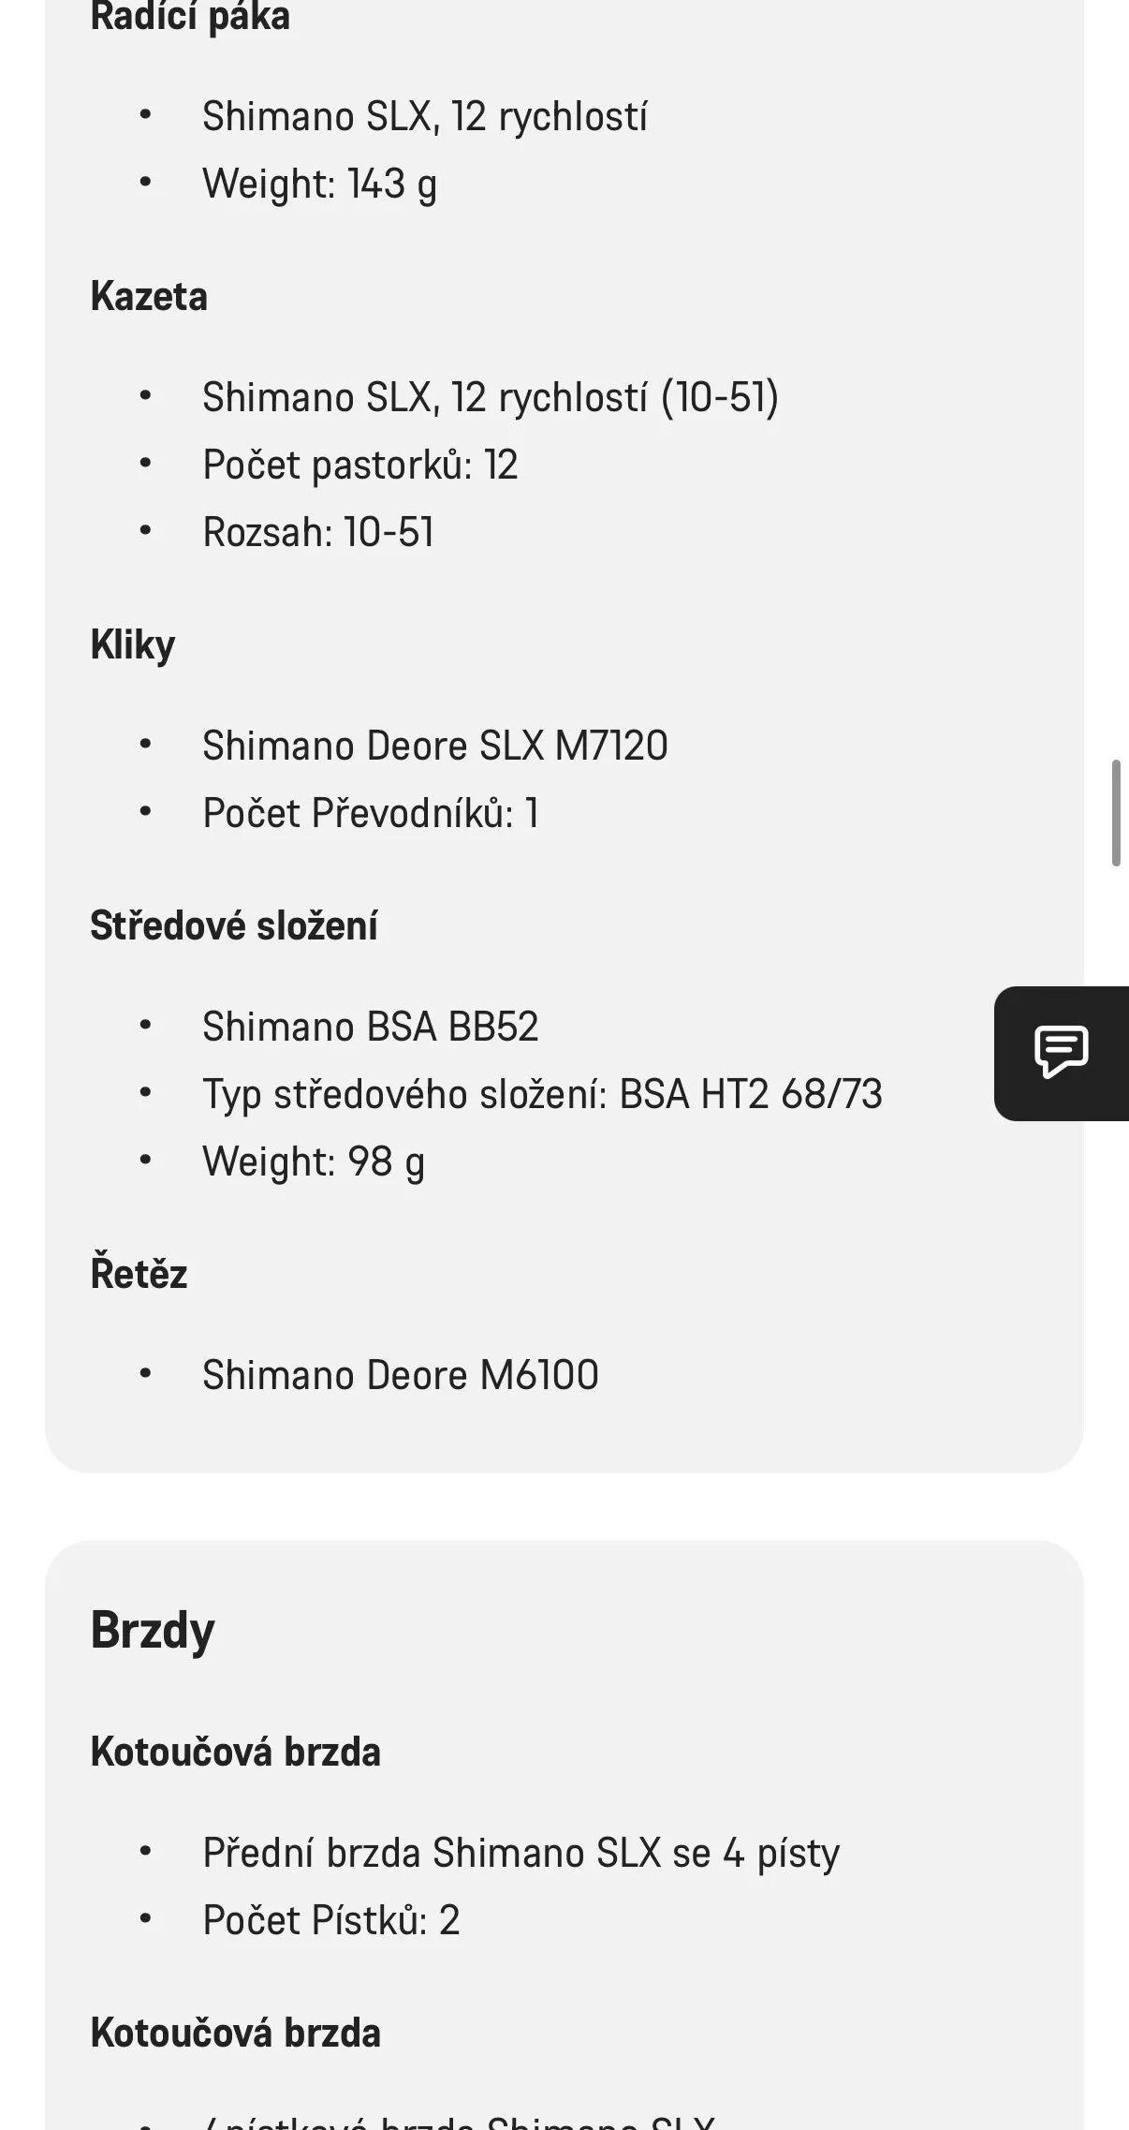Click the Počet Pístků: 2 line

pos(330,1920)
